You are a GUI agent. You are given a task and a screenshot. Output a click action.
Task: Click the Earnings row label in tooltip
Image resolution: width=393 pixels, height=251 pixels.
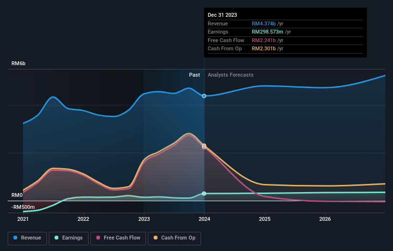(218, 32)
